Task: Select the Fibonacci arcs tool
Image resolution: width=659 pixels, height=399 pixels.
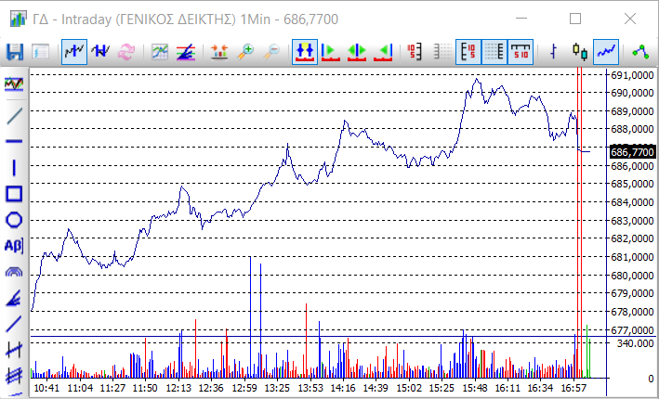Action: (14, 272)
